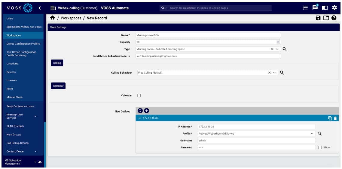Search Profile options using magnifier icon
Viewport: 342px width, 169px height.
coord(319,134)
